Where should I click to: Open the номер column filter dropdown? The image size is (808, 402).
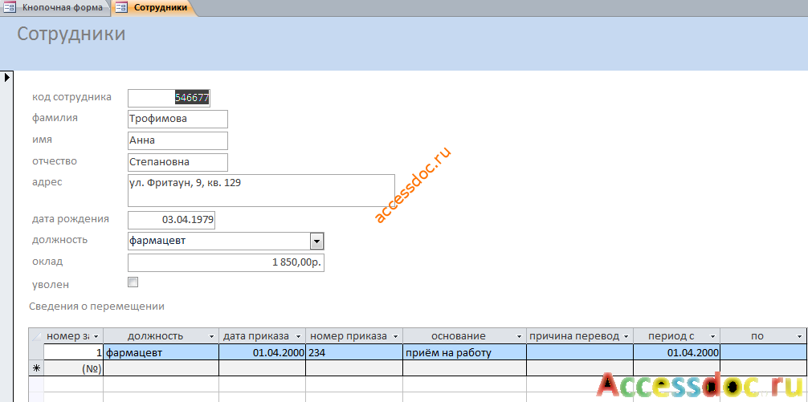tap(96, 336)
